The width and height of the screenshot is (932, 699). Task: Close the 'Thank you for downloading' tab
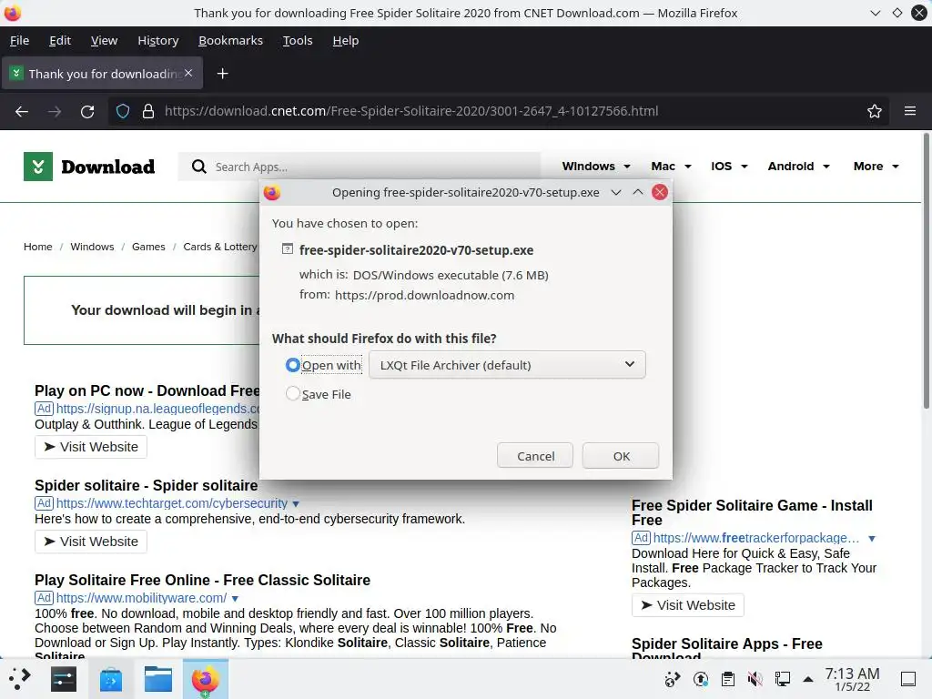click(188, 73)
